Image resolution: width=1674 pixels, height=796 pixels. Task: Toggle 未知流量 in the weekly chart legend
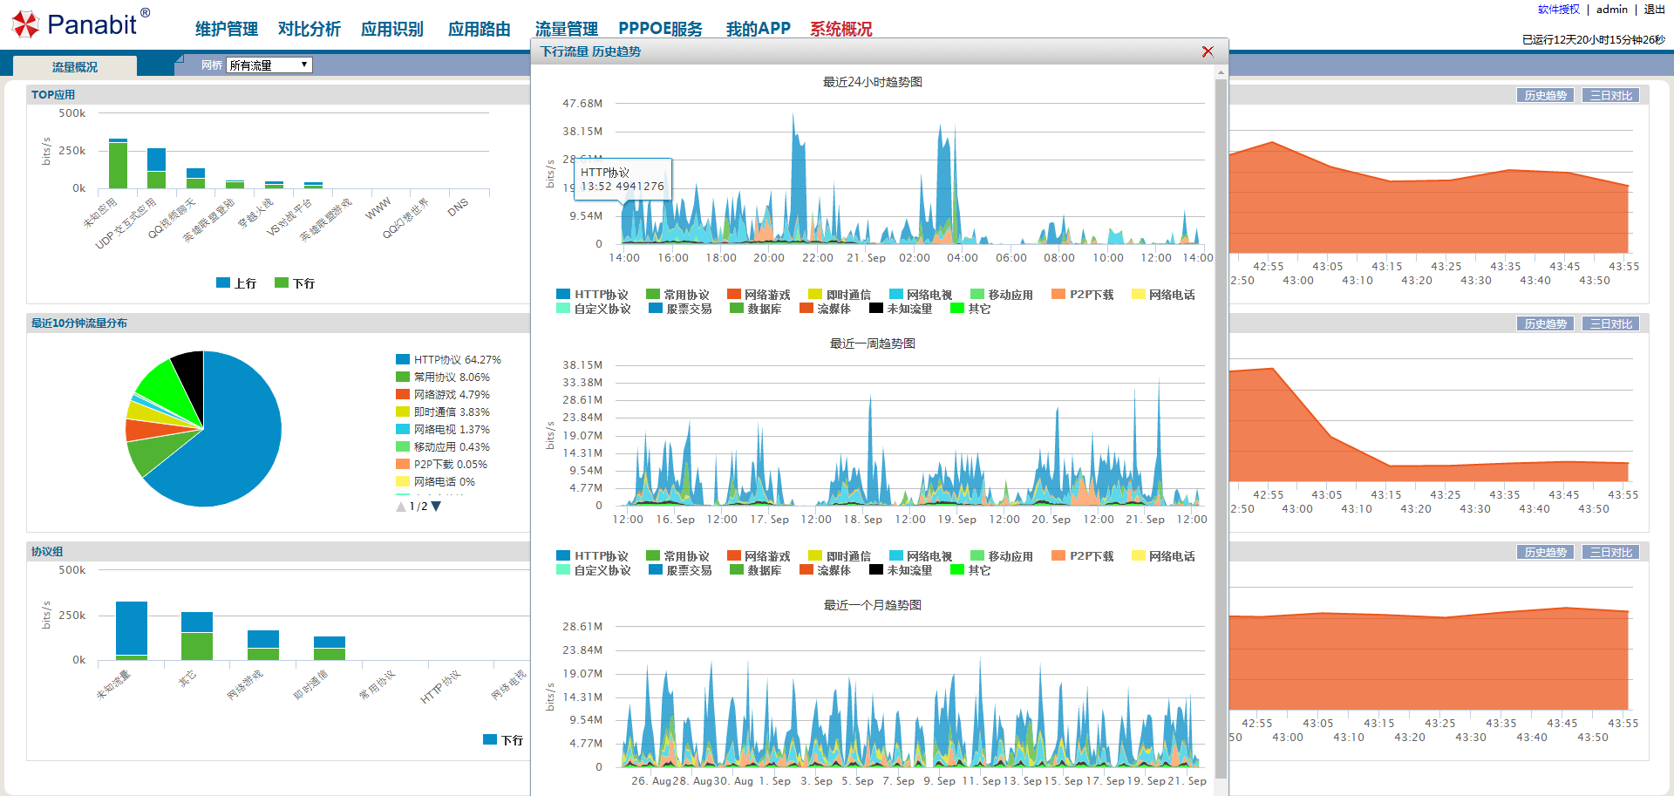click(x=901, y=570)
